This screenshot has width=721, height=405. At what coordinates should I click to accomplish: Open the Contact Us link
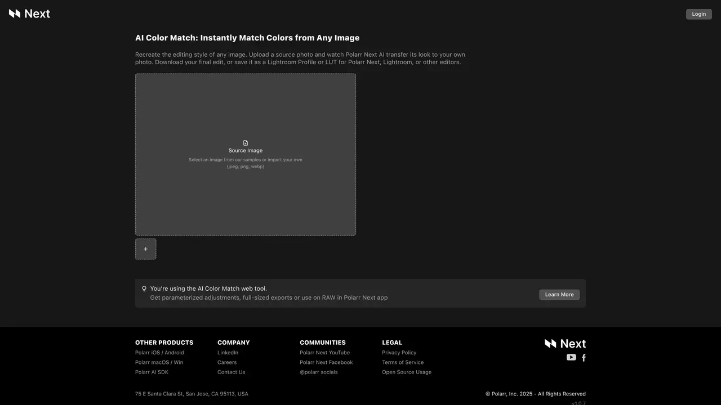click(x=231, y=372)
